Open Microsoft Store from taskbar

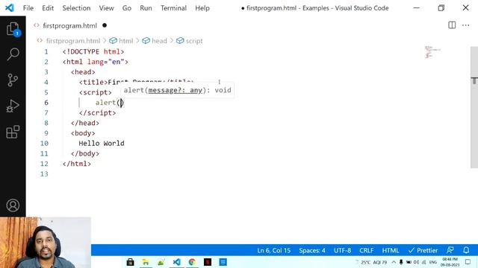[x=130, y=262]
